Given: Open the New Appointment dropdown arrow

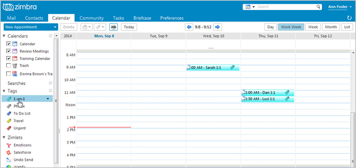Looking at the screenshot, I should pyautogui.click(x=55, y=27).
